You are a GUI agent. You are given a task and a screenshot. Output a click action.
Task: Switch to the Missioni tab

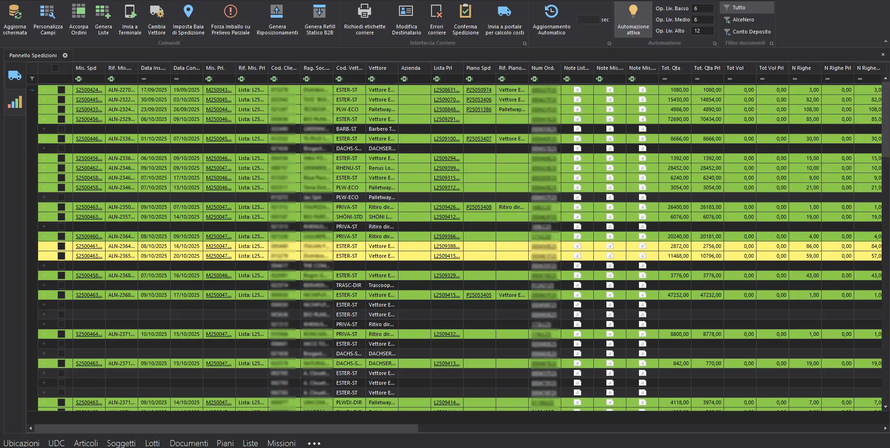tap(281, 443)
